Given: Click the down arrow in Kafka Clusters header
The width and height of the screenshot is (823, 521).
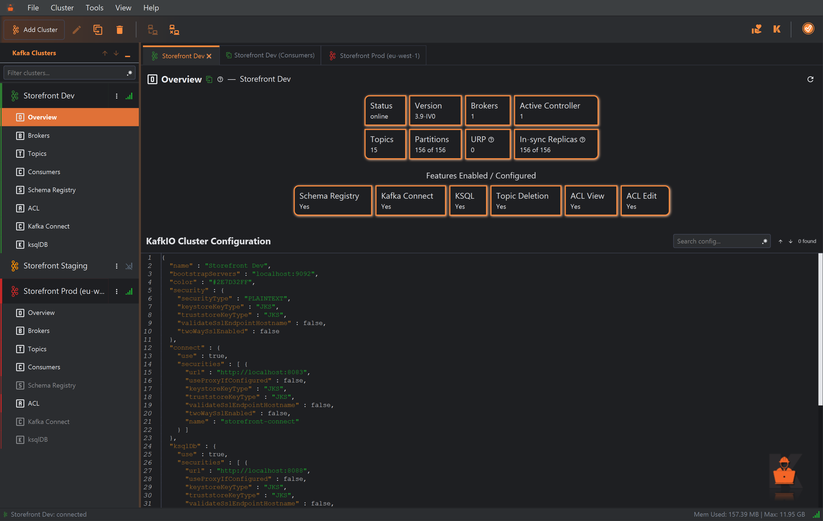Looking at the screenshot, I should (x=116, y=53).
